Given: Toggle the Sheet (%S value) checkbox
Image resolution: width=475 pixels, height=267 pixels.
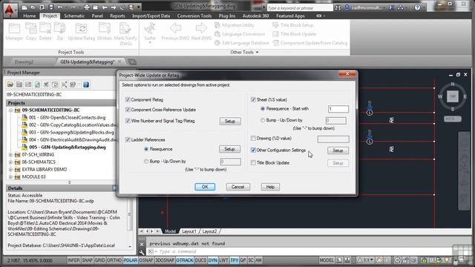Looking at the screenshot, I should [x=253, y=99].
